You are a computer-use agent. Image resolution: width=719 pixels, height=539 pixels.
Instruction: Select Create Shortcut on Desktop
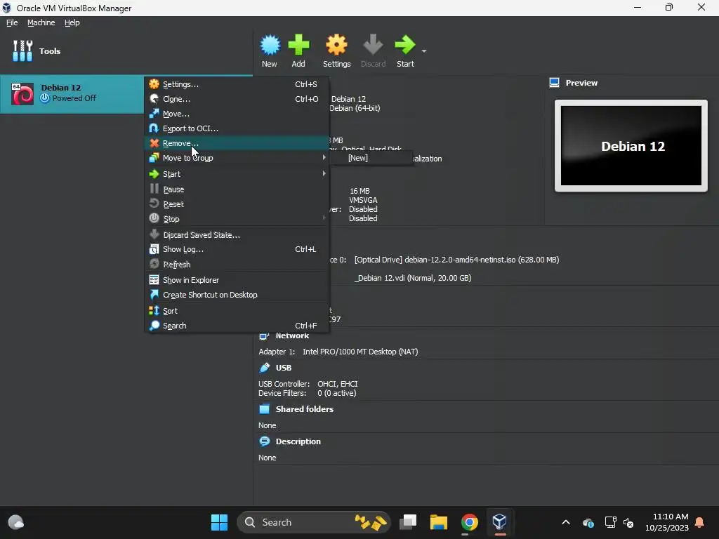tap(237, 295)
